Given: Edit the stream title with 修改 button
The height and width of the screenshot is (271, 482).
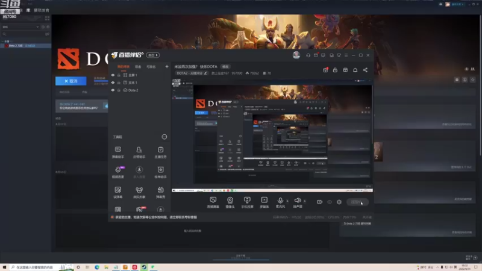Looking at the screenshot, I should tap(225, 67).
